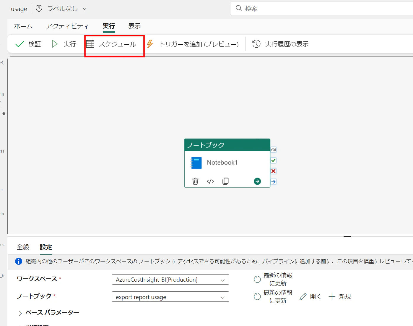
Task: Run the pipeline with 実行 play button
Action: [64, 44]
